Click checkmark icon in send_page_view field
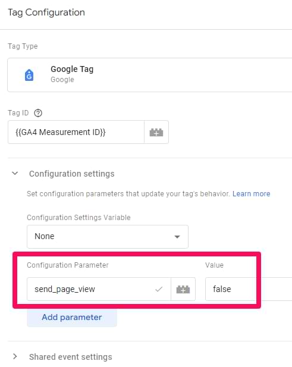This screenshot has height=367, width=292. coord(159,290)
